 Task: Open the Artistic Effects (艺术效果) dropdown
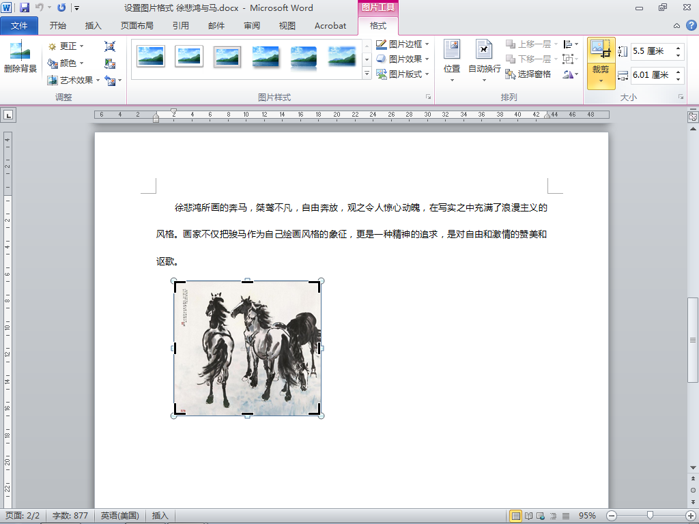74,81
